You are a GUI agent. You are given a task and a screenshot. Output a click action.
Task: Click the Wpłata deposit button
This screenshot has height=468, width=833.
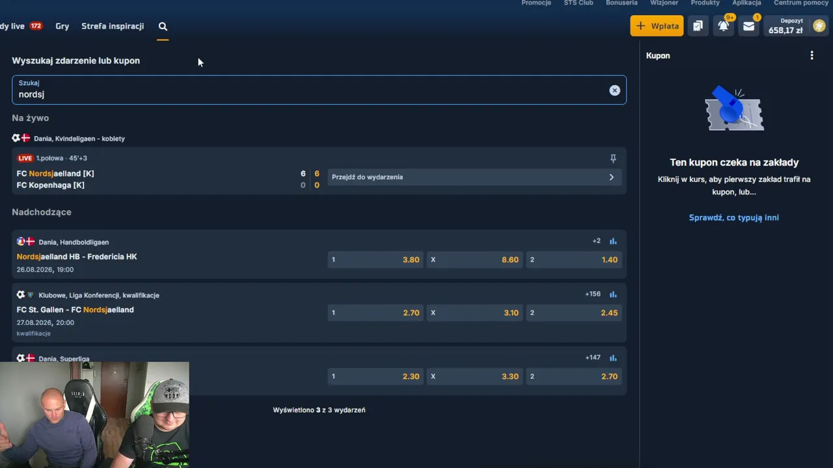coord(657,26)
